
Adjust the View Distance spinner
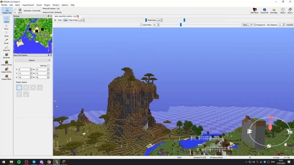coord(282,25)
